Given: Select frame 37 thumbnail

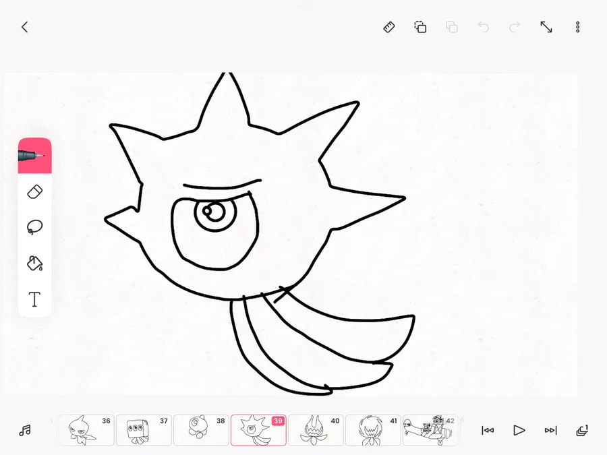Looking at the screenshot, I should point(144,430).
